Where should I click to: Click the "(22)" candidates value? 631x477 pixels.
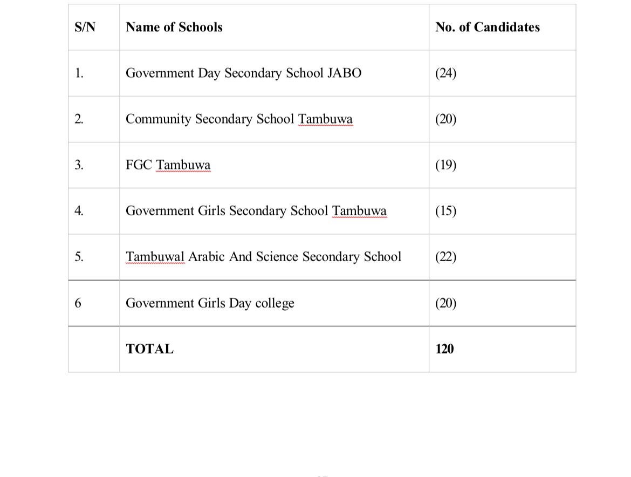445,256
